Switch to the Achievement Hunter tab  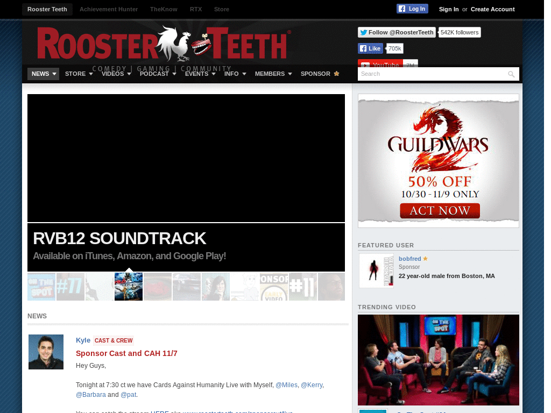[x=109, y=9]
